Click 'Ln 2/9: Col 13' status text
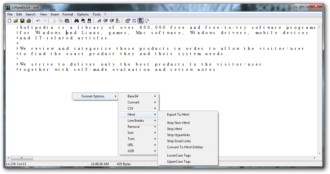This screenshot has height=174, width=330. coord(16,164)
